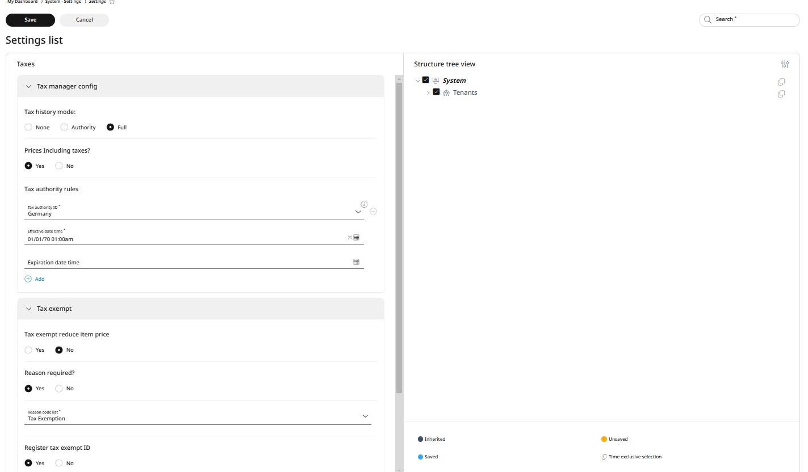
Task: Select Yes for Register tax exempt ID
Action: (28, 463)
